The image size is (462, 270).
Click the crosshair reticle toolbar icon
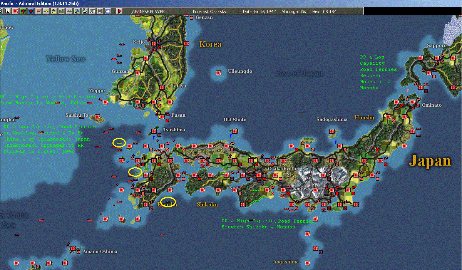(85, 11)
